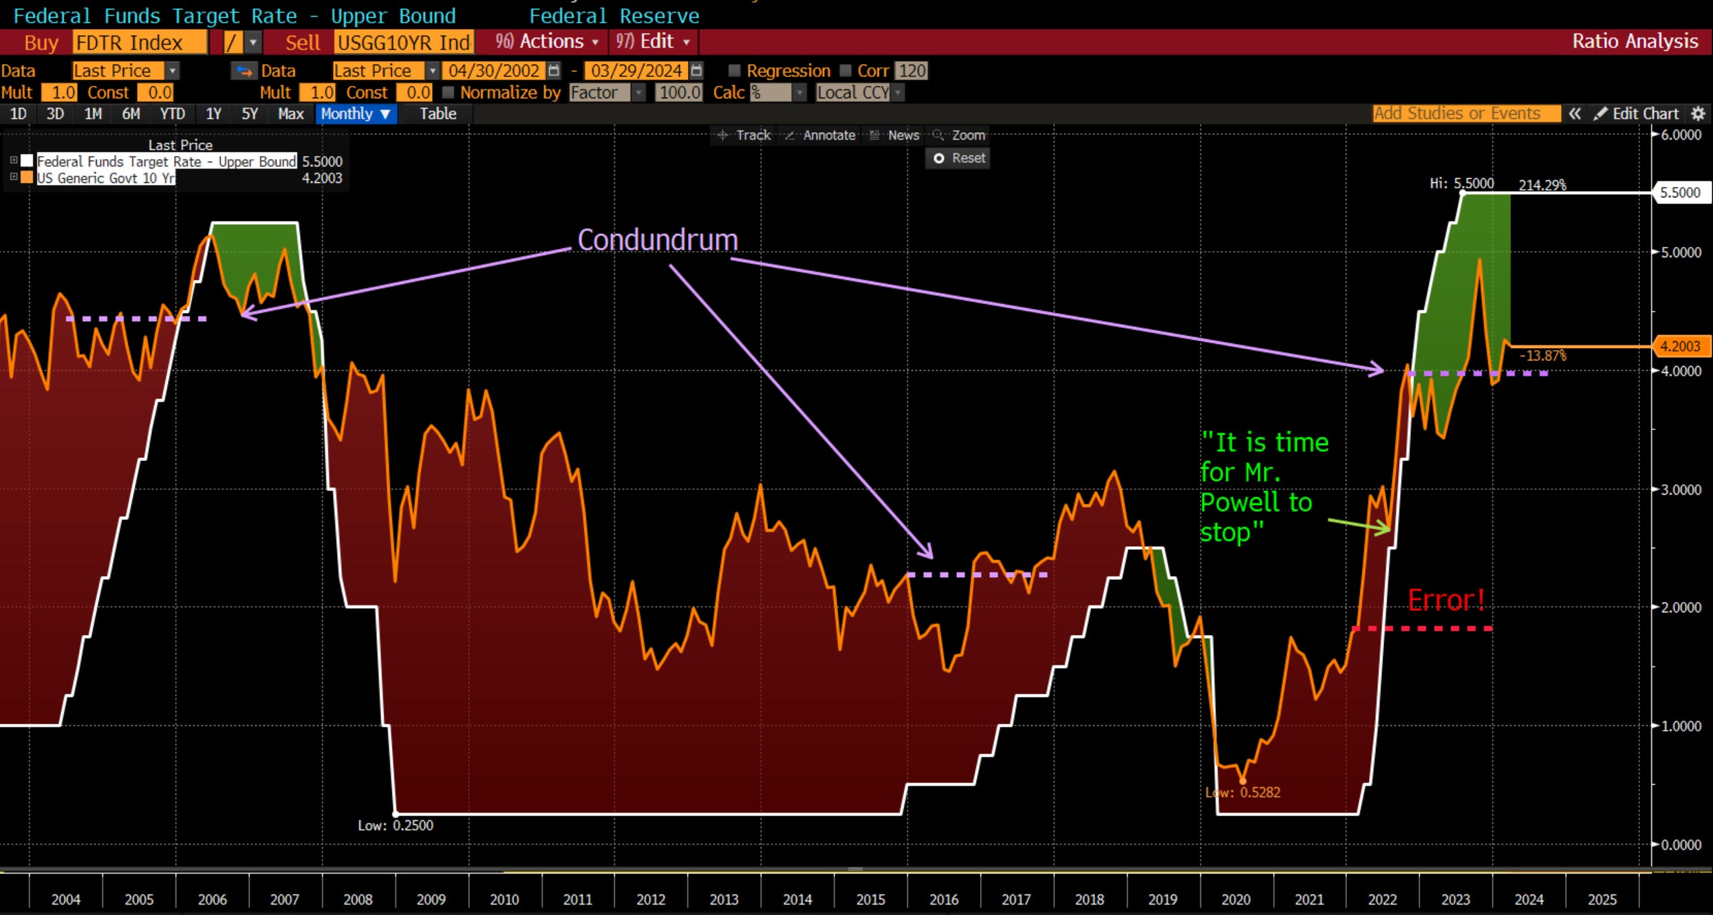1713x915 pixels.
Task: Open the Sell-side Last Price data dropdown
Action: 432,71
